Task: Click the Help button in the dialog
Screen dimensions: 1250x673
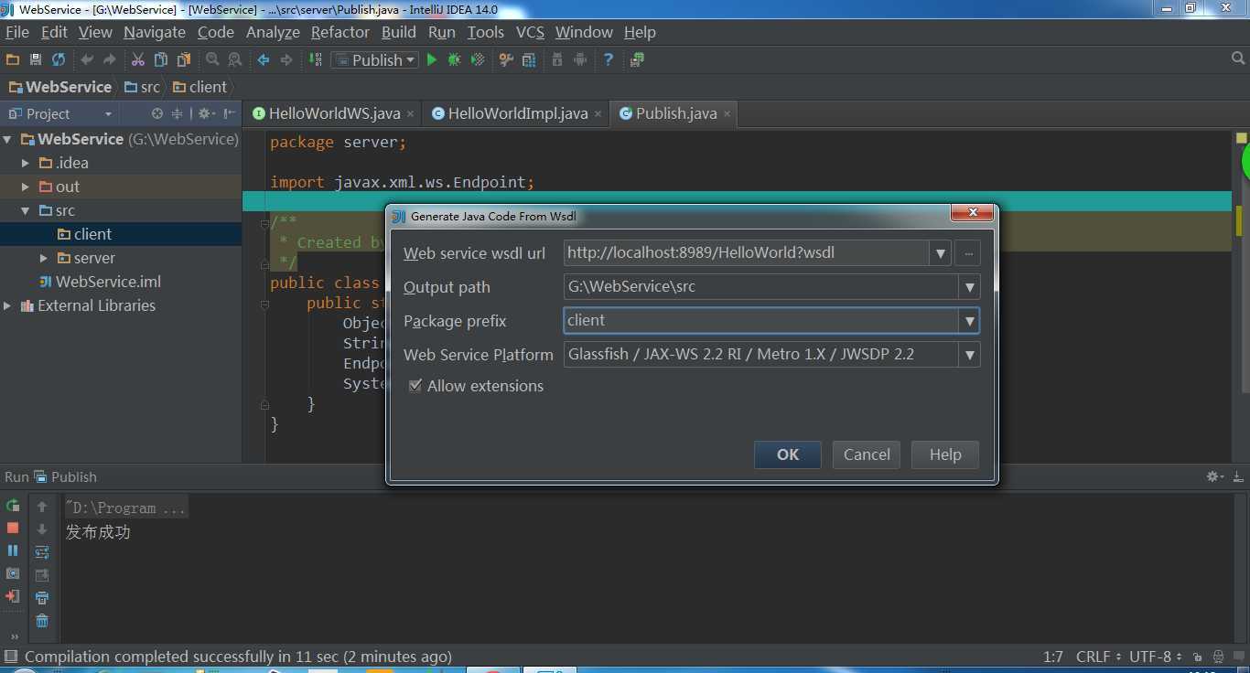Action: [x=945, y=454]
